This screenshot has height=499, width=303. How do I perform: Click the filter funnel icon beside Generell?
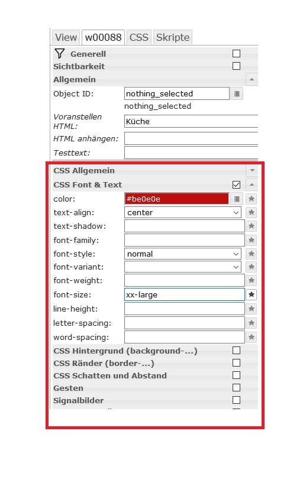click(x=60, y=53)
